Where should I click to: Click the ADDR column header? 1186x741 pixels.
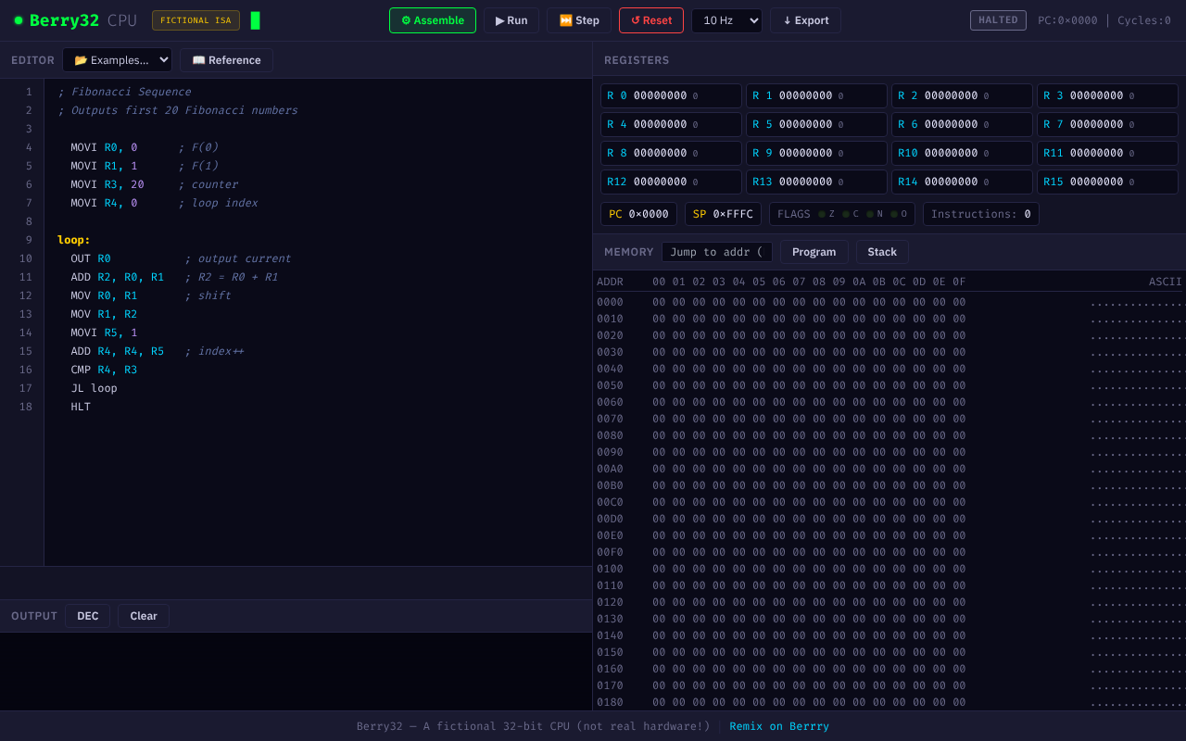click(610, 282)
